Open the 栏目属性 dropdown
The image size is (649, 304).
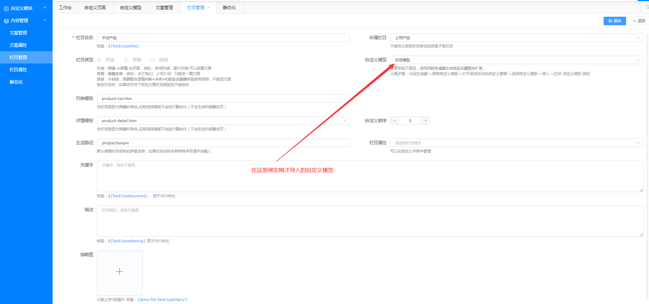click(x=516, y=143)
